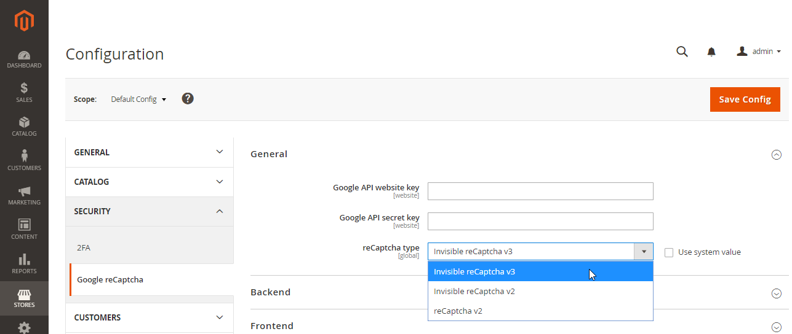Click the Google API website key field
Screen dimensions: 792x334
(x=540, y=191)
